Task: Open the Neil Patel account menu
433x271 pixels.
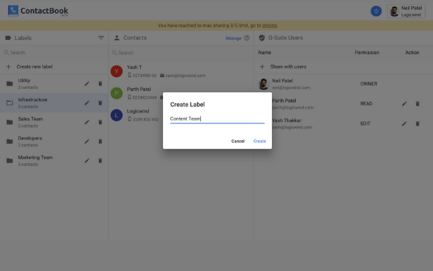Action: [x=406, y=11]
